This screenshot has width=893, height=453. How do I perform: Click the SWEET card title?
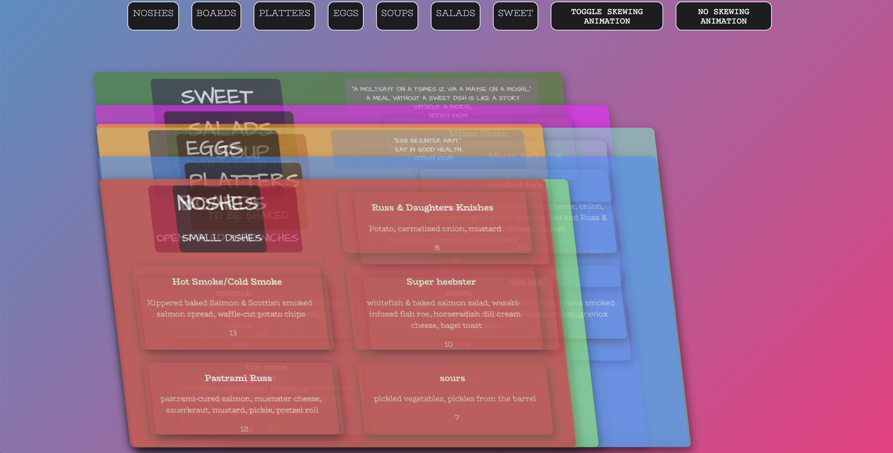[217, 96]
